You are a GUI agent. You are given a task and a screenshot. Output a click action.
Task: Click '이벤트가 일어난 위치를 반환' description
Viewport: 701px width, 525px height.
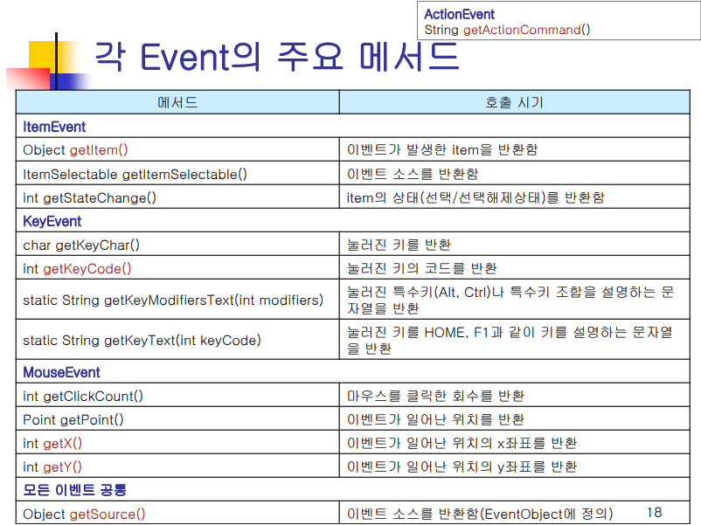[435, 419]
